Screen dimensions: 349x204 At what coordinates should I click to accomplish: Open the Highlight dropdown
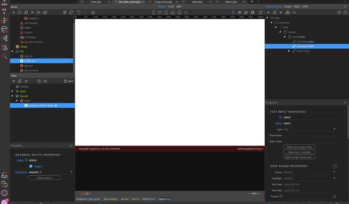click(x=310, y=178)
